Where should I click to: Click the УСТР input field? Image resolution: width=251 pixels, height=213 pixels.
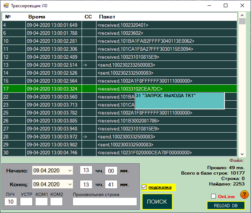click(26, 201)
